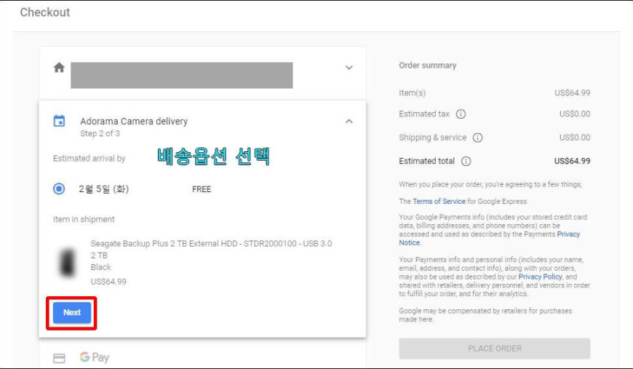Click the Step 2 of 3 text
The width and height of the screenshot is (633, 369).
(100, 134)
